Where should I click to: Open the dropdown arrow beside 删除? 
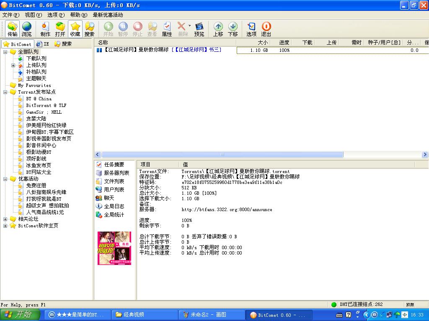[x=189, y=26]
